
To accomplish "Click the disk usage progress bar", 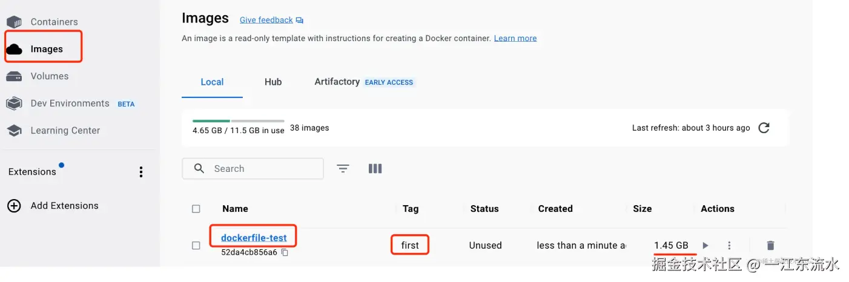I will 238,121.
